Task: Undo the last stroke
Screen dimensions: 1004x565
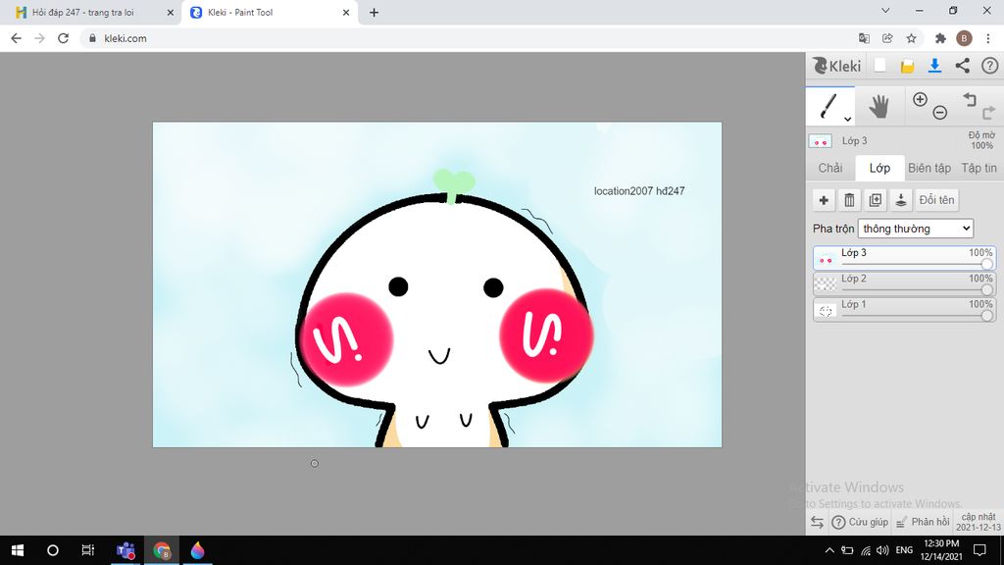Action: tap(970, 99)
